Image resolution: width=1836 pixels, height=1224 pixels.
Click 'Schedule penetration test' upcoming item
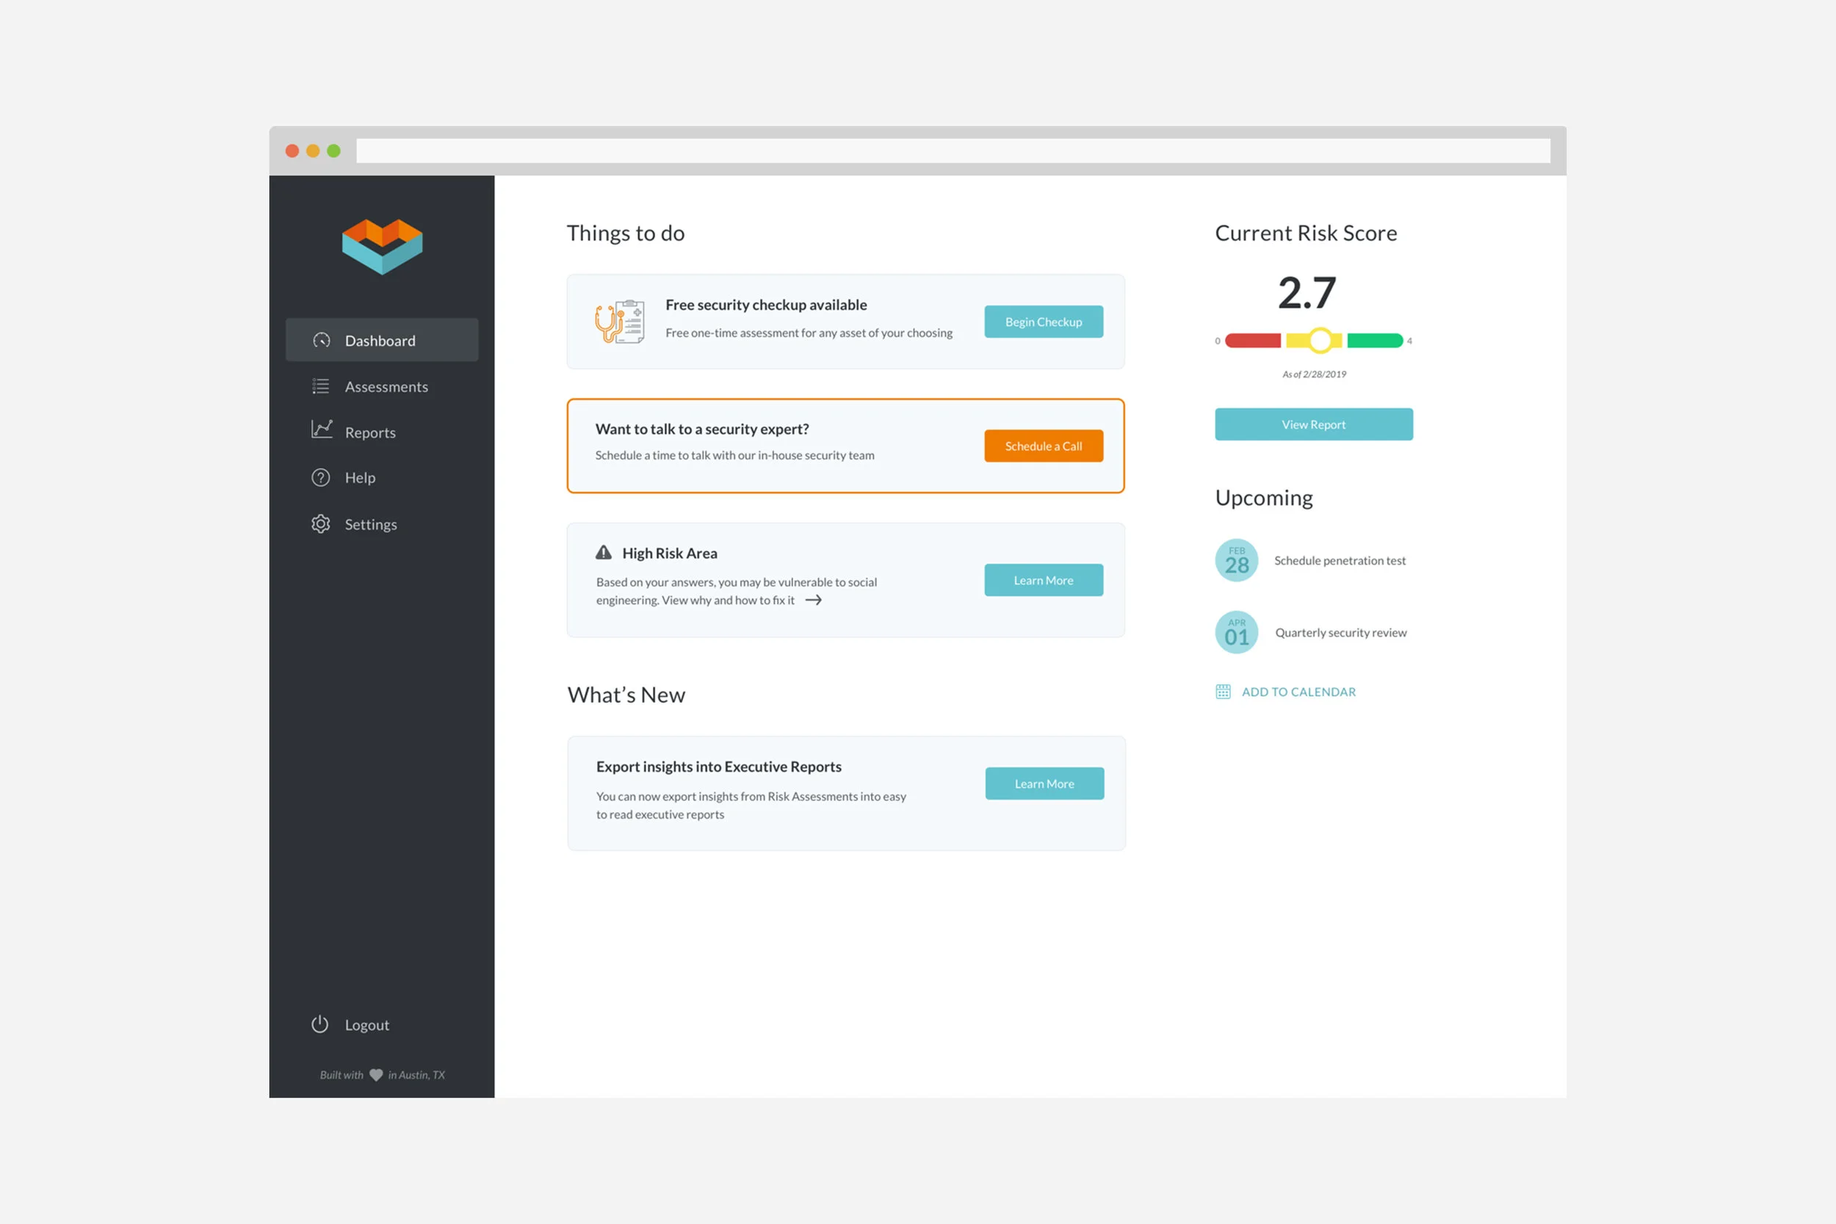(1340, 560)
